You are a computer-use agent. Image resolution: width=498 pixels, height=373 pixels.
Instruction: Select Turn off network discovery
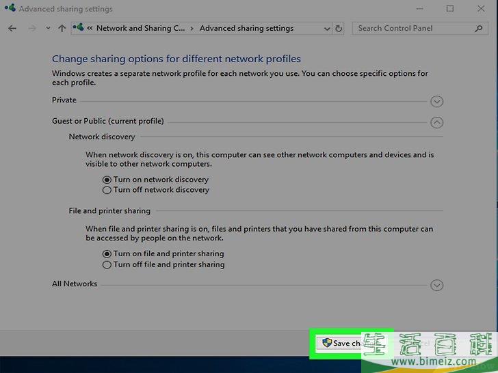pyautogui.click(x=107, y=190)
